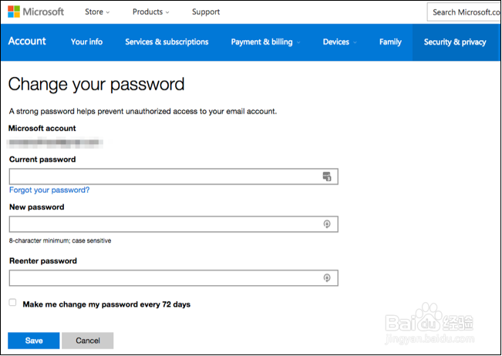
Task: Expand the Store dropdown menu
Action: 96,12
